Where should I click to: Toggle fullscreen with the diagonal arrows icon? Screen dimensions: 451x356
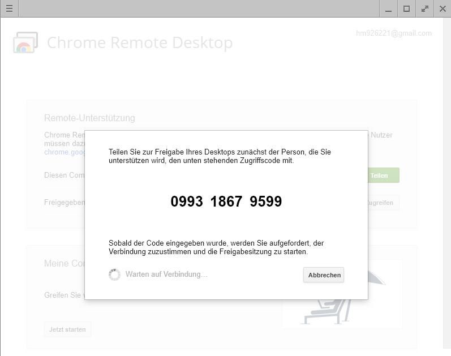(424, 8)
